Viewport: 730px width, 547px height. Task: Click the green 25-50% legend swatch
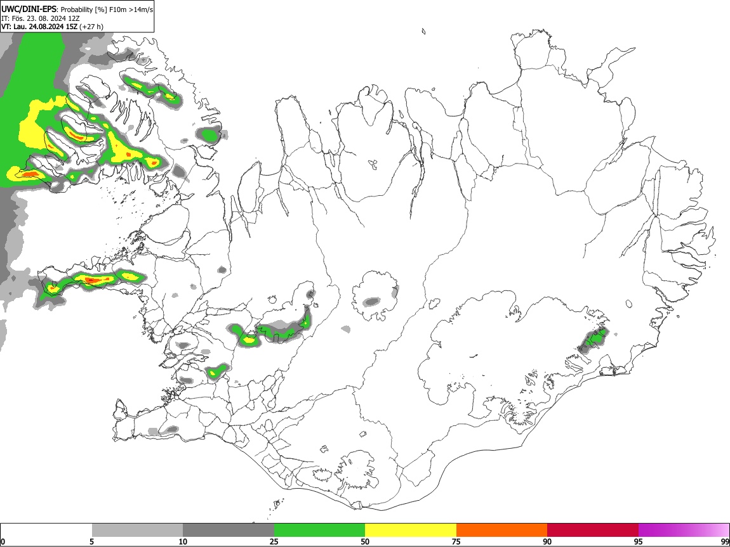(x=319, y=531)
